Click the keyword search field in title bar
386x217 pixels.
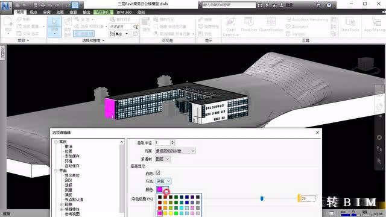click(x=229, y=5)
